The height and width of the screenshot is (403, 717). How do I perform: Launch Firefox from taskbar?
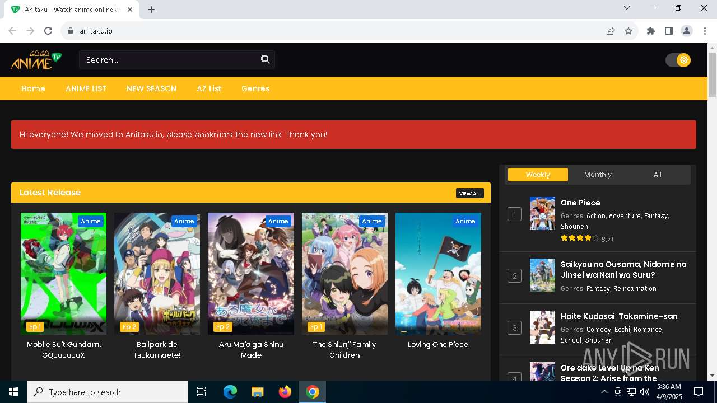coord(285,392)
